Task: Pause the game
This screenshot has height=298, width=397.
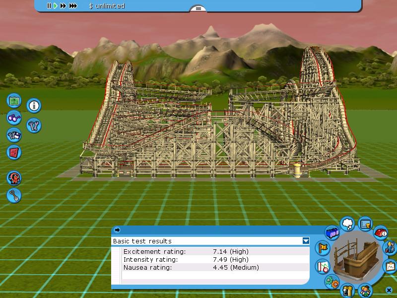Action: click(49, 6)
